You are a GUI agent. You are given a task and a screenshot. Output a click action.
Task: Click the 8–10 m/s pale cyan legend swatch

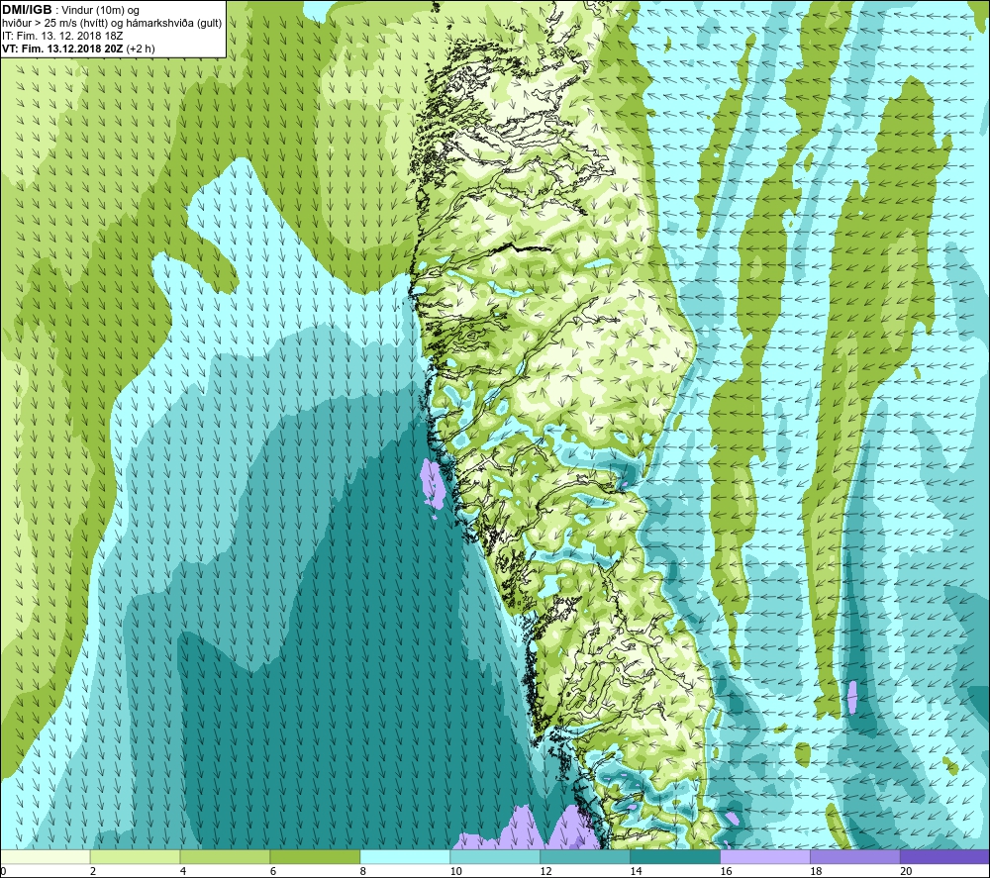tap(405, 856)
